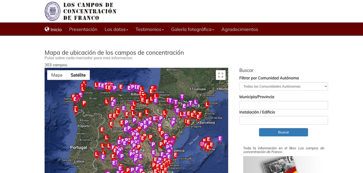Focus the Municipio/Provincia input field
The image size is (363, 173).
[283, 105]
